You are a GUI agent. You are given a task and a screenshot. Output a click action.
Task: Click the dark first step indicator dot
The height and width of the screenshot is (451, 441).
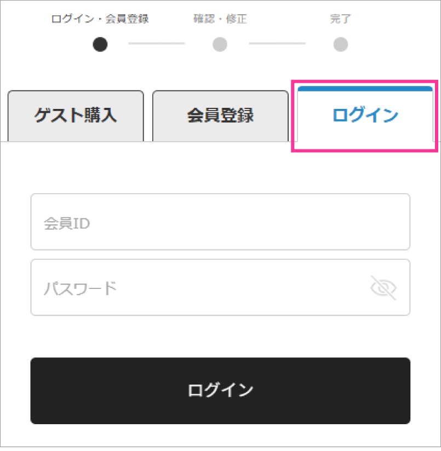pyautogui.click(x=100, y=44)
